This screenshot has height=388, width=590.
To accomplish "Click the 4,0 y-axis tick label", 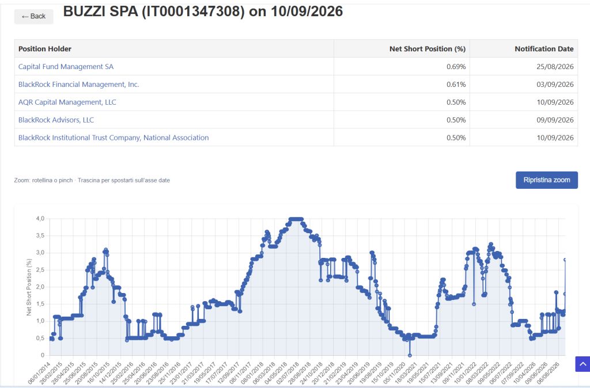I will click(x=40, y=218).
